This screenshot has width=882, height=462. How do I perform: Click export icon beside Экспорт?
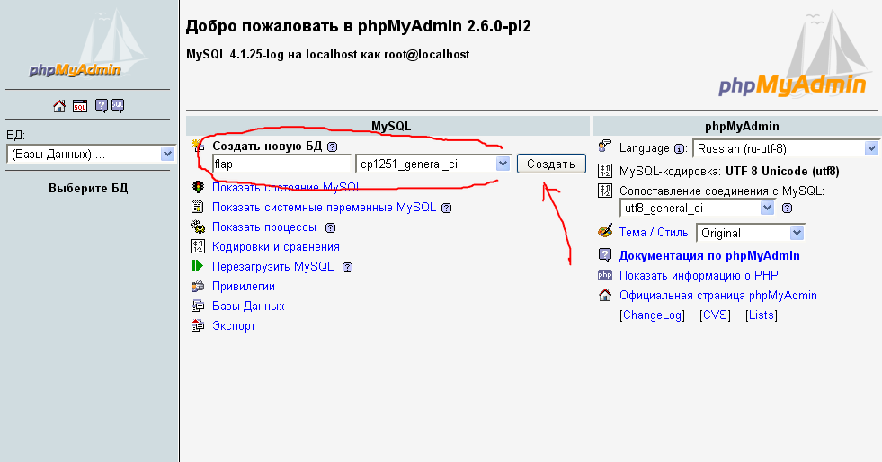198,325
